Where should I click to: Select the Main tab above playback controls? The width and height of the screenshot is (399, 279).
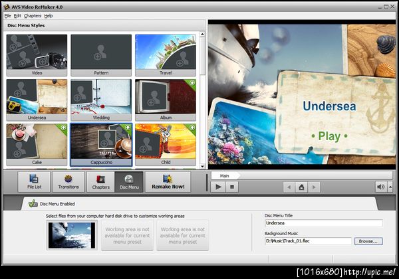[x=225, y=175]
